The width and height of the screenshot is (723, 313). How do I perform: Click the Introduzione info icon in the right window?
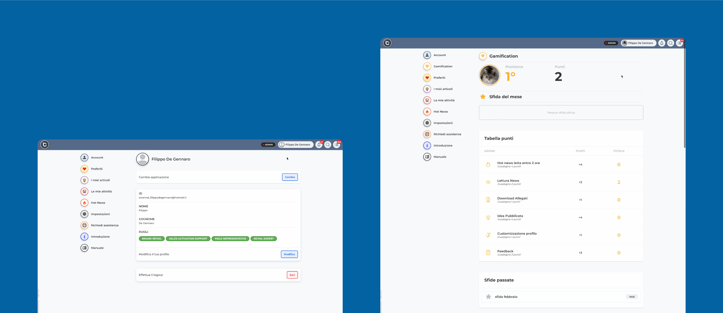click(x=427, y=145)
